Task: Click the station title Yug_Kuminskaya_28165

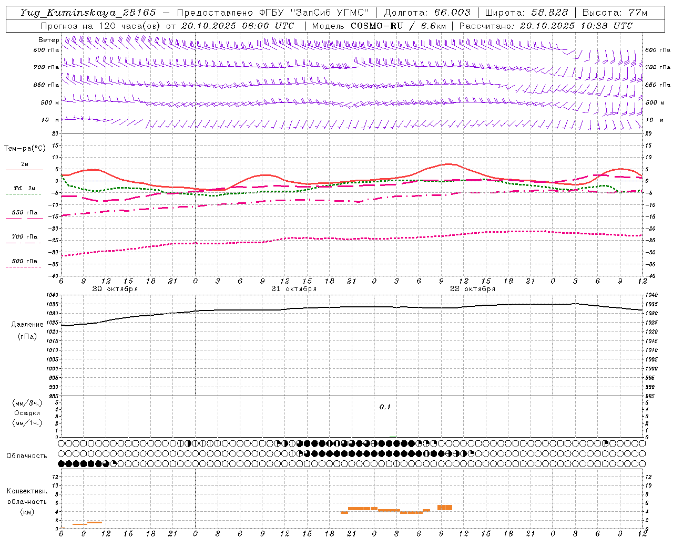Action: tap(88, 13)
